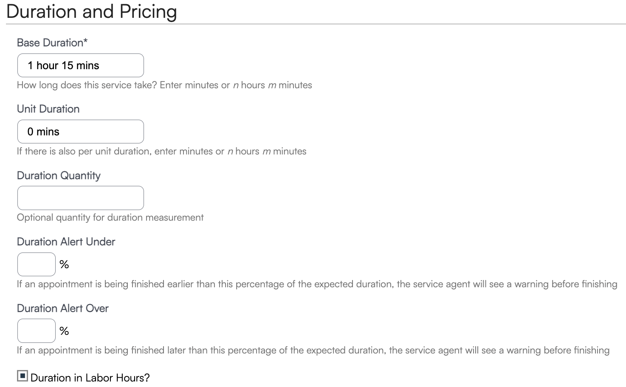Toggle the Duration in Labor Hours checkbox
626x387 pixels.
(x=23, y=376)
